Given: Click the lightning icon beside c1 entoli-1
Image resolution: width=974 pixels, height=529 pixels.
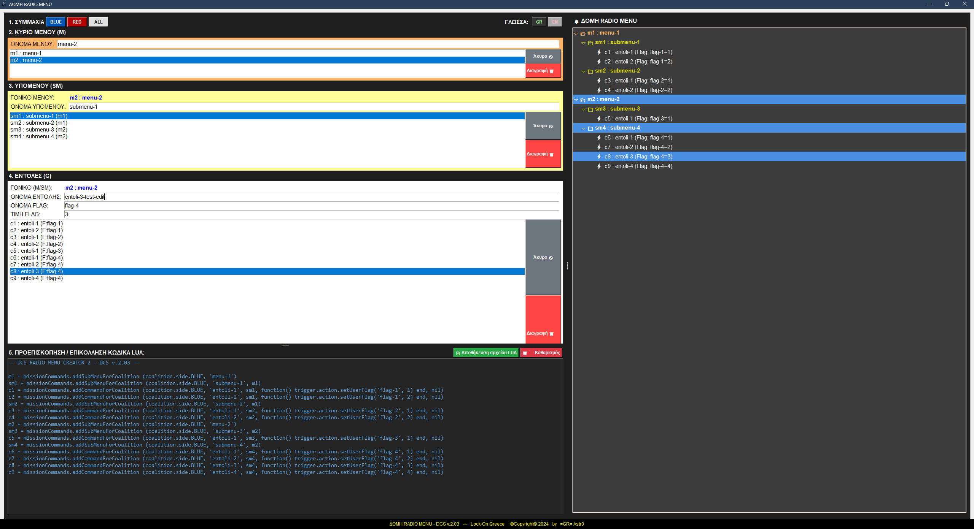Looking at the screenshot, I should click(x=599, y=52).
